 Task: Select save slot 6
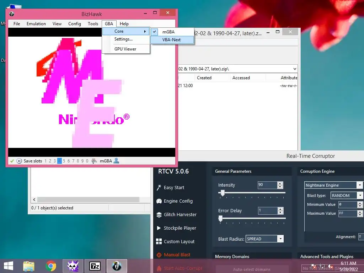pos(69,161)
